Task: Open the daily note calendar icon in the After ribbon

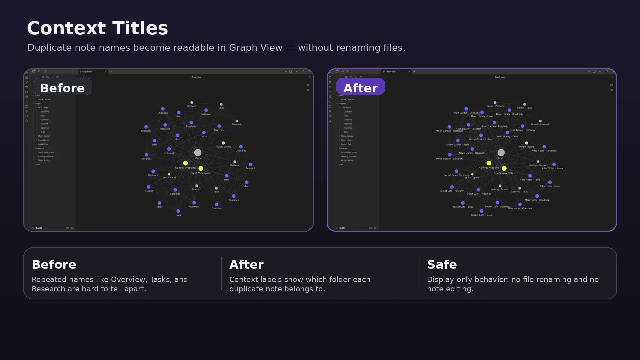Action: 330,92
